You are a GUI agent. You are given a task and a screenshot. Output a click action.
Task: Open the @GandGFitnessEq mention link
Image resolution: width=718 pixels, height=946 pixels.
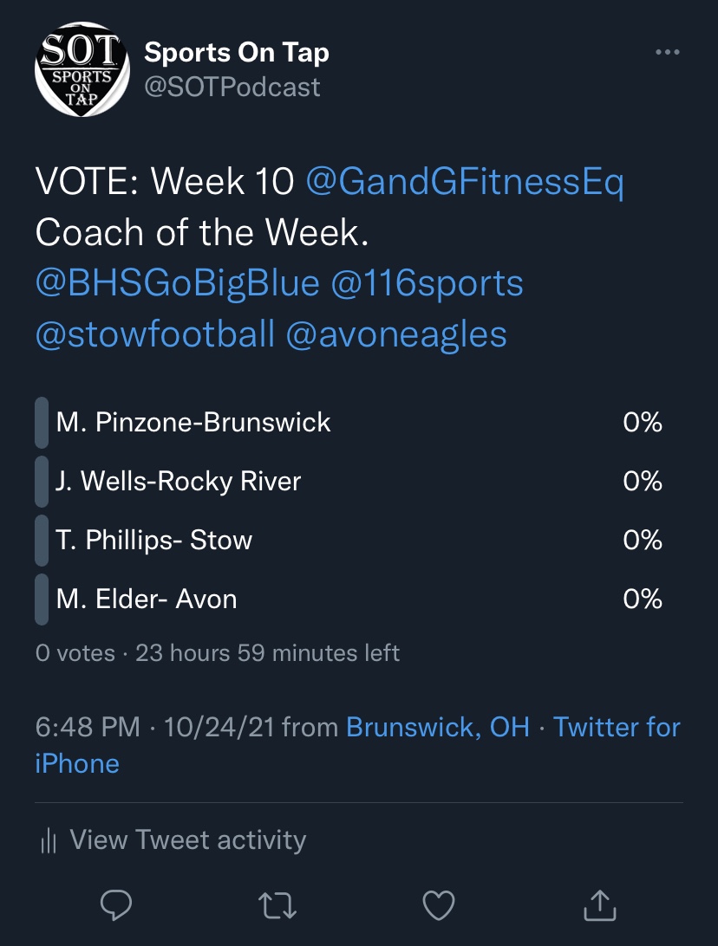point(465,183)
